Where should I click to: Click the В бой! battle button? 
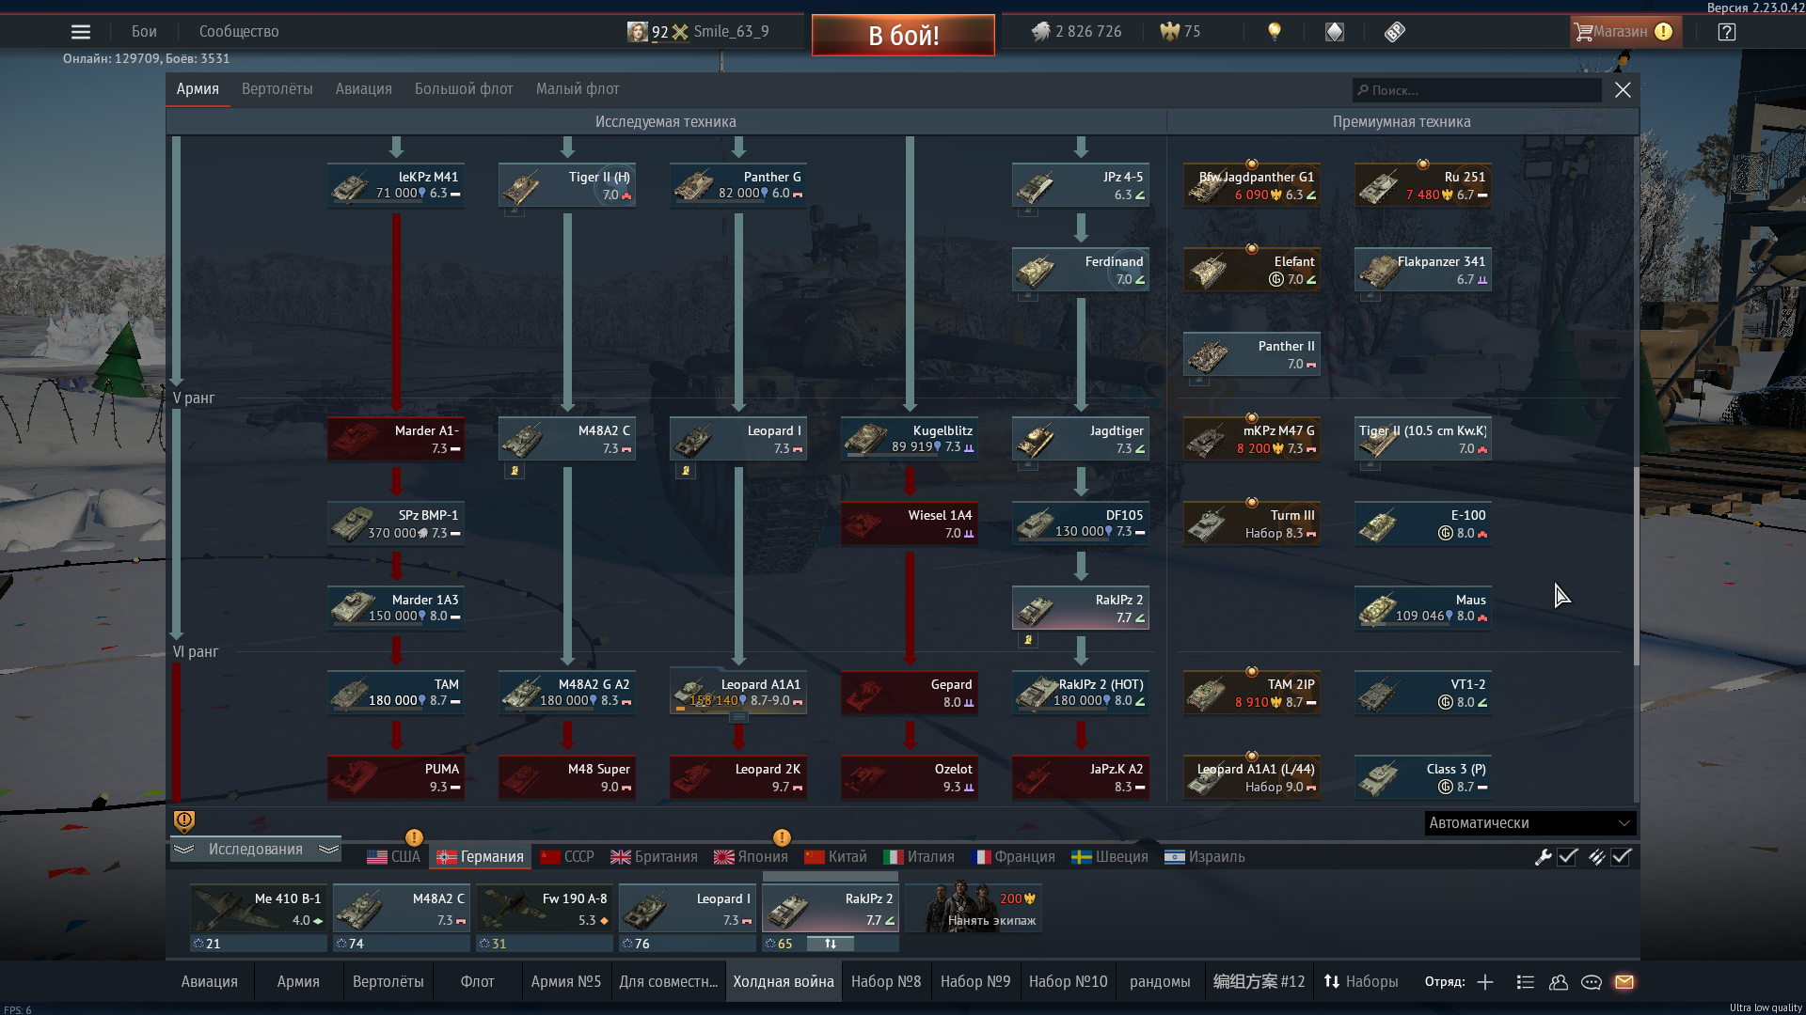[903, 36]
